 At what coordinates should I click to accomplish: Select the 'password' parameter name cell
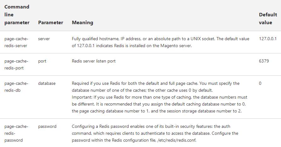(47, 127)
